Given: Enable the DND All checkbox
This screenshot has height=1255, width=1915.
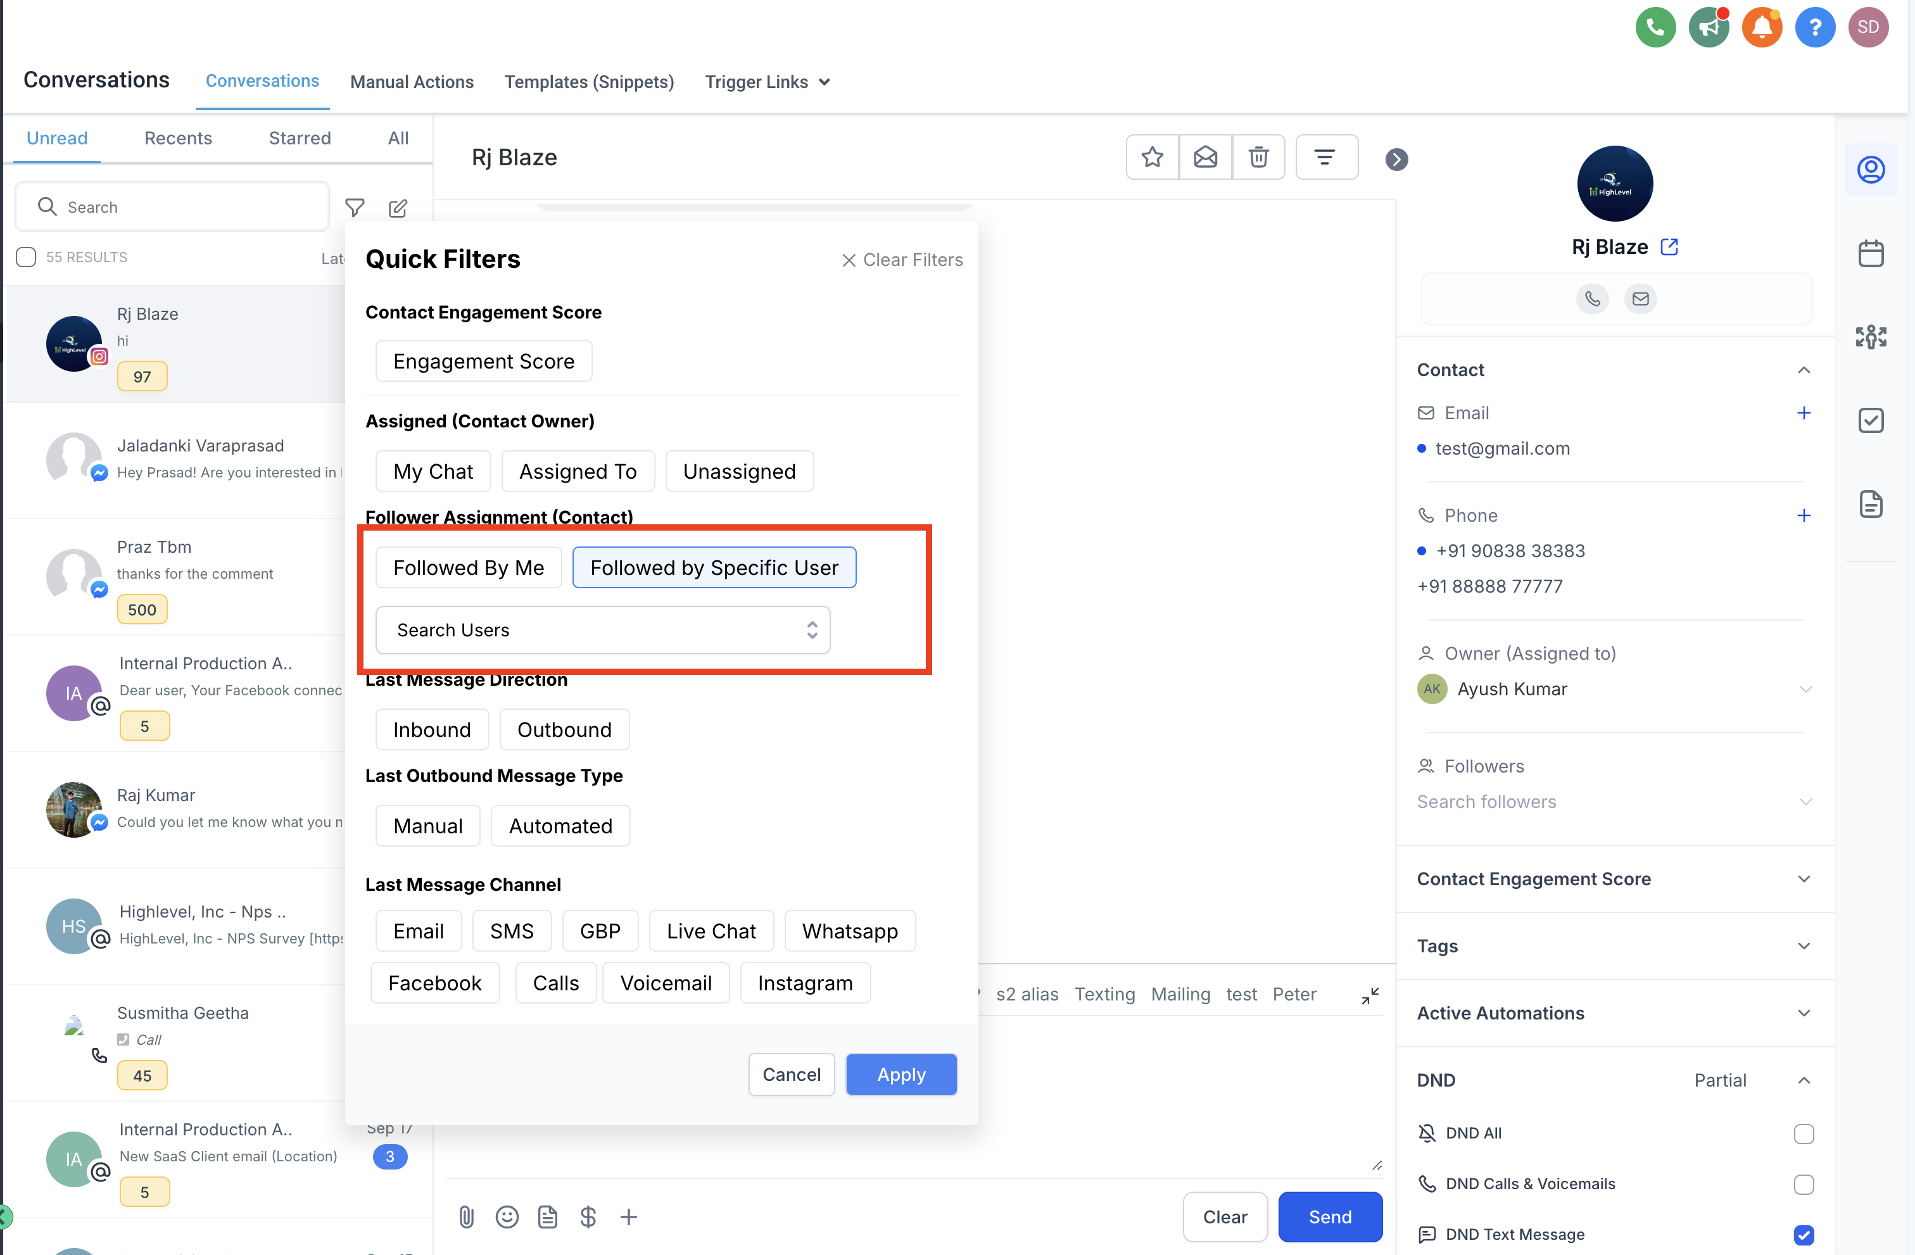Looking at the screenshot, I should pos(1803,1133).
